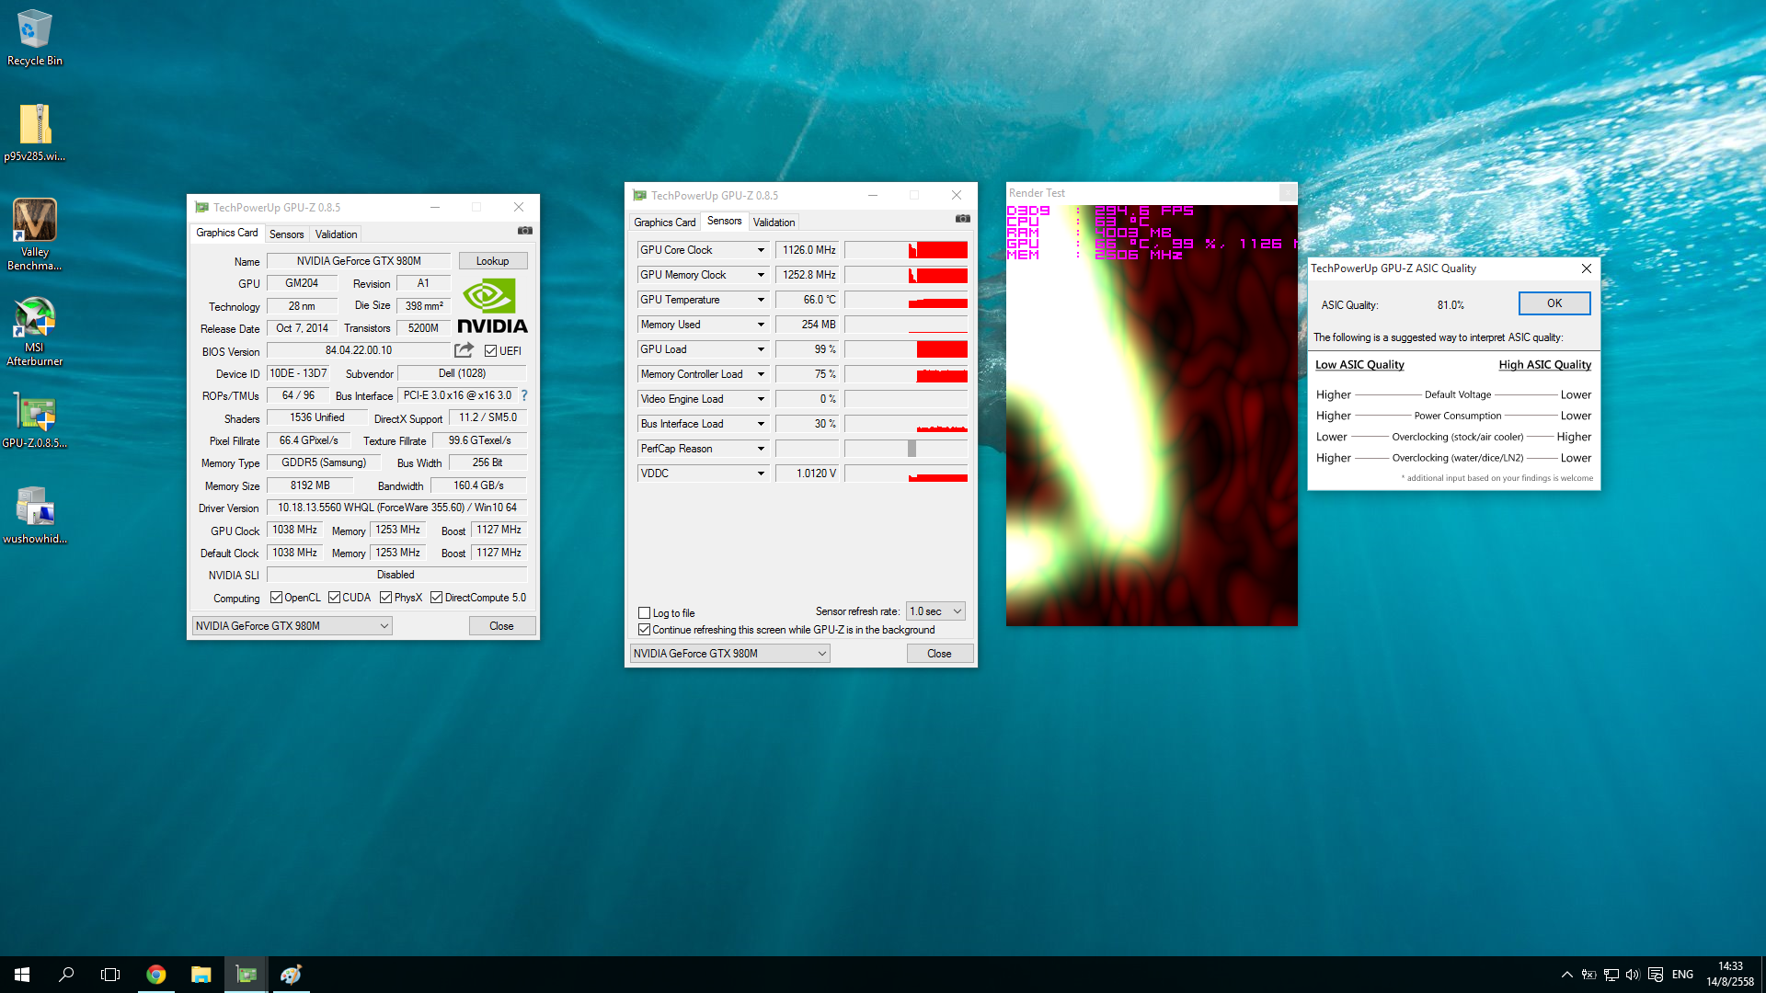The height and width of the screenshot is (993, 1766).
Task: Open GPU selector dropdown in Graphics Card window
Action: click(292, 626)
